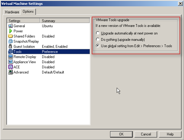Enable Upgrade automatically at next power on
Image resolution: width=184 pixels, height=140 pixels.
click(97, 33)
